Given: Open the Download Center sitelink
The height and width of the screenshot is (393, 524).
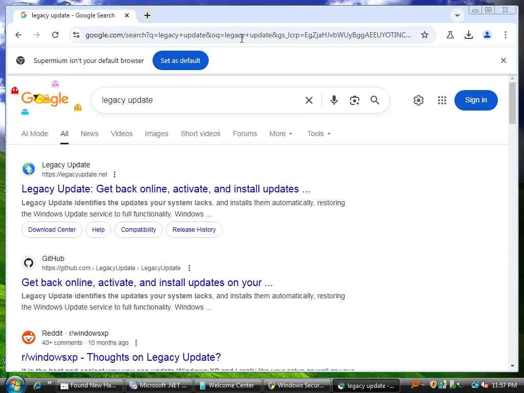Looking at the screenshot, I should (x=52, y=230).
